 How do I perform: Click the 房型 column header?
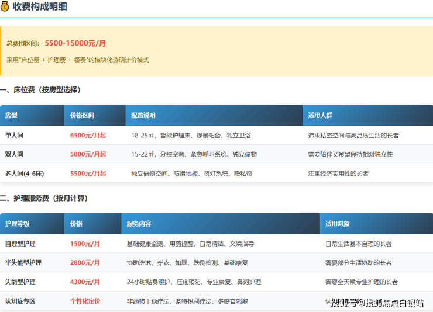tap(11, 116)
